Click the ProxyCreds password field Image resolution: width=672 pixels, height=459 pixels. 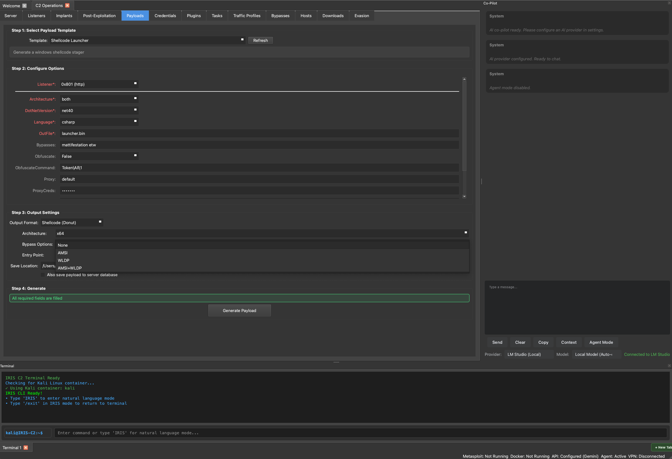pos(259,190)
